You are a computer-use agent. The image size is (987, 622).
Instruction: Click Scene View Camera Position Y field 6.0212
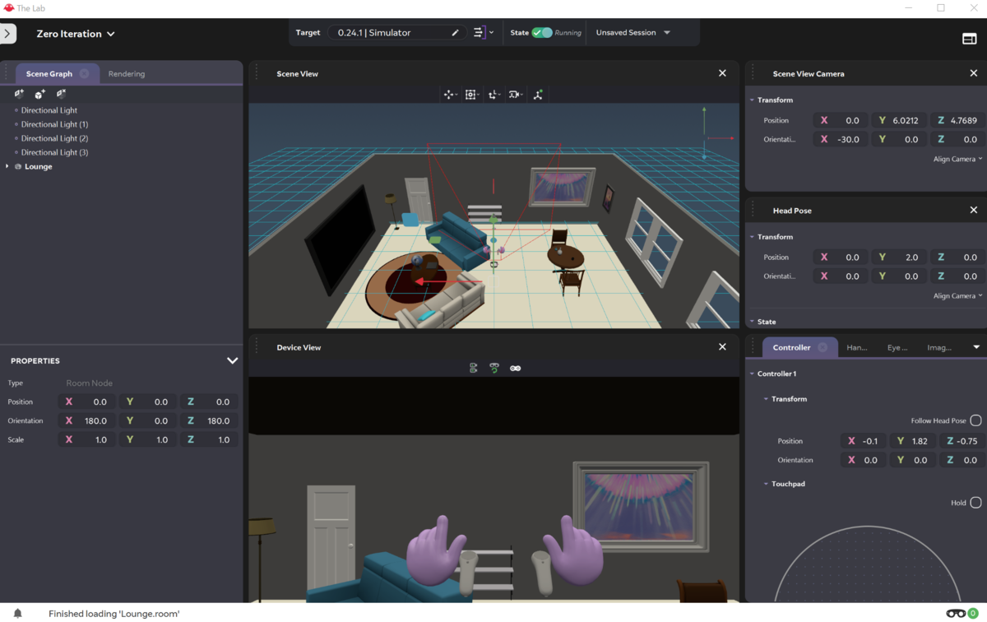coord(899,120)
